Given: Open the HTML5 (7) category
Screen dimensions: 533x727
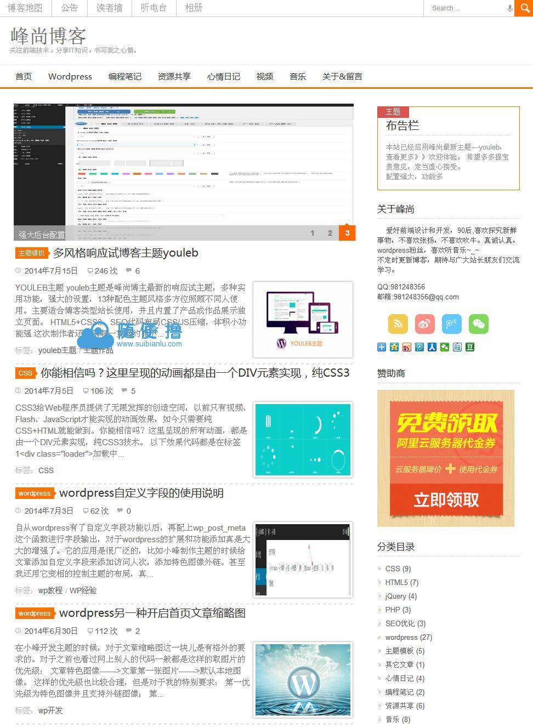Looking at the screenshot, I should 402,582.
